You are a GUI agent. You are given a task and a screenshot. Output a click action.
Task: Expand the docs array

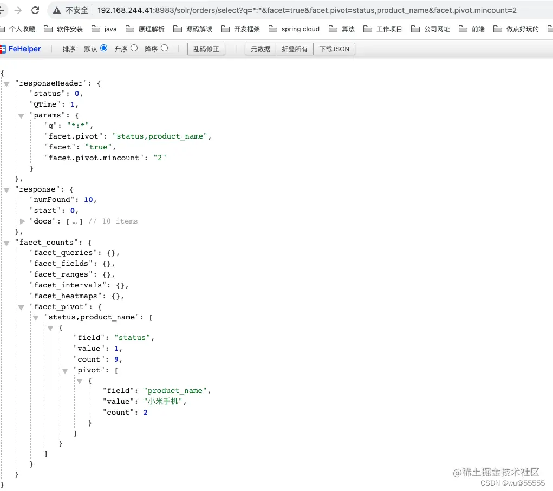click(22, 221)
